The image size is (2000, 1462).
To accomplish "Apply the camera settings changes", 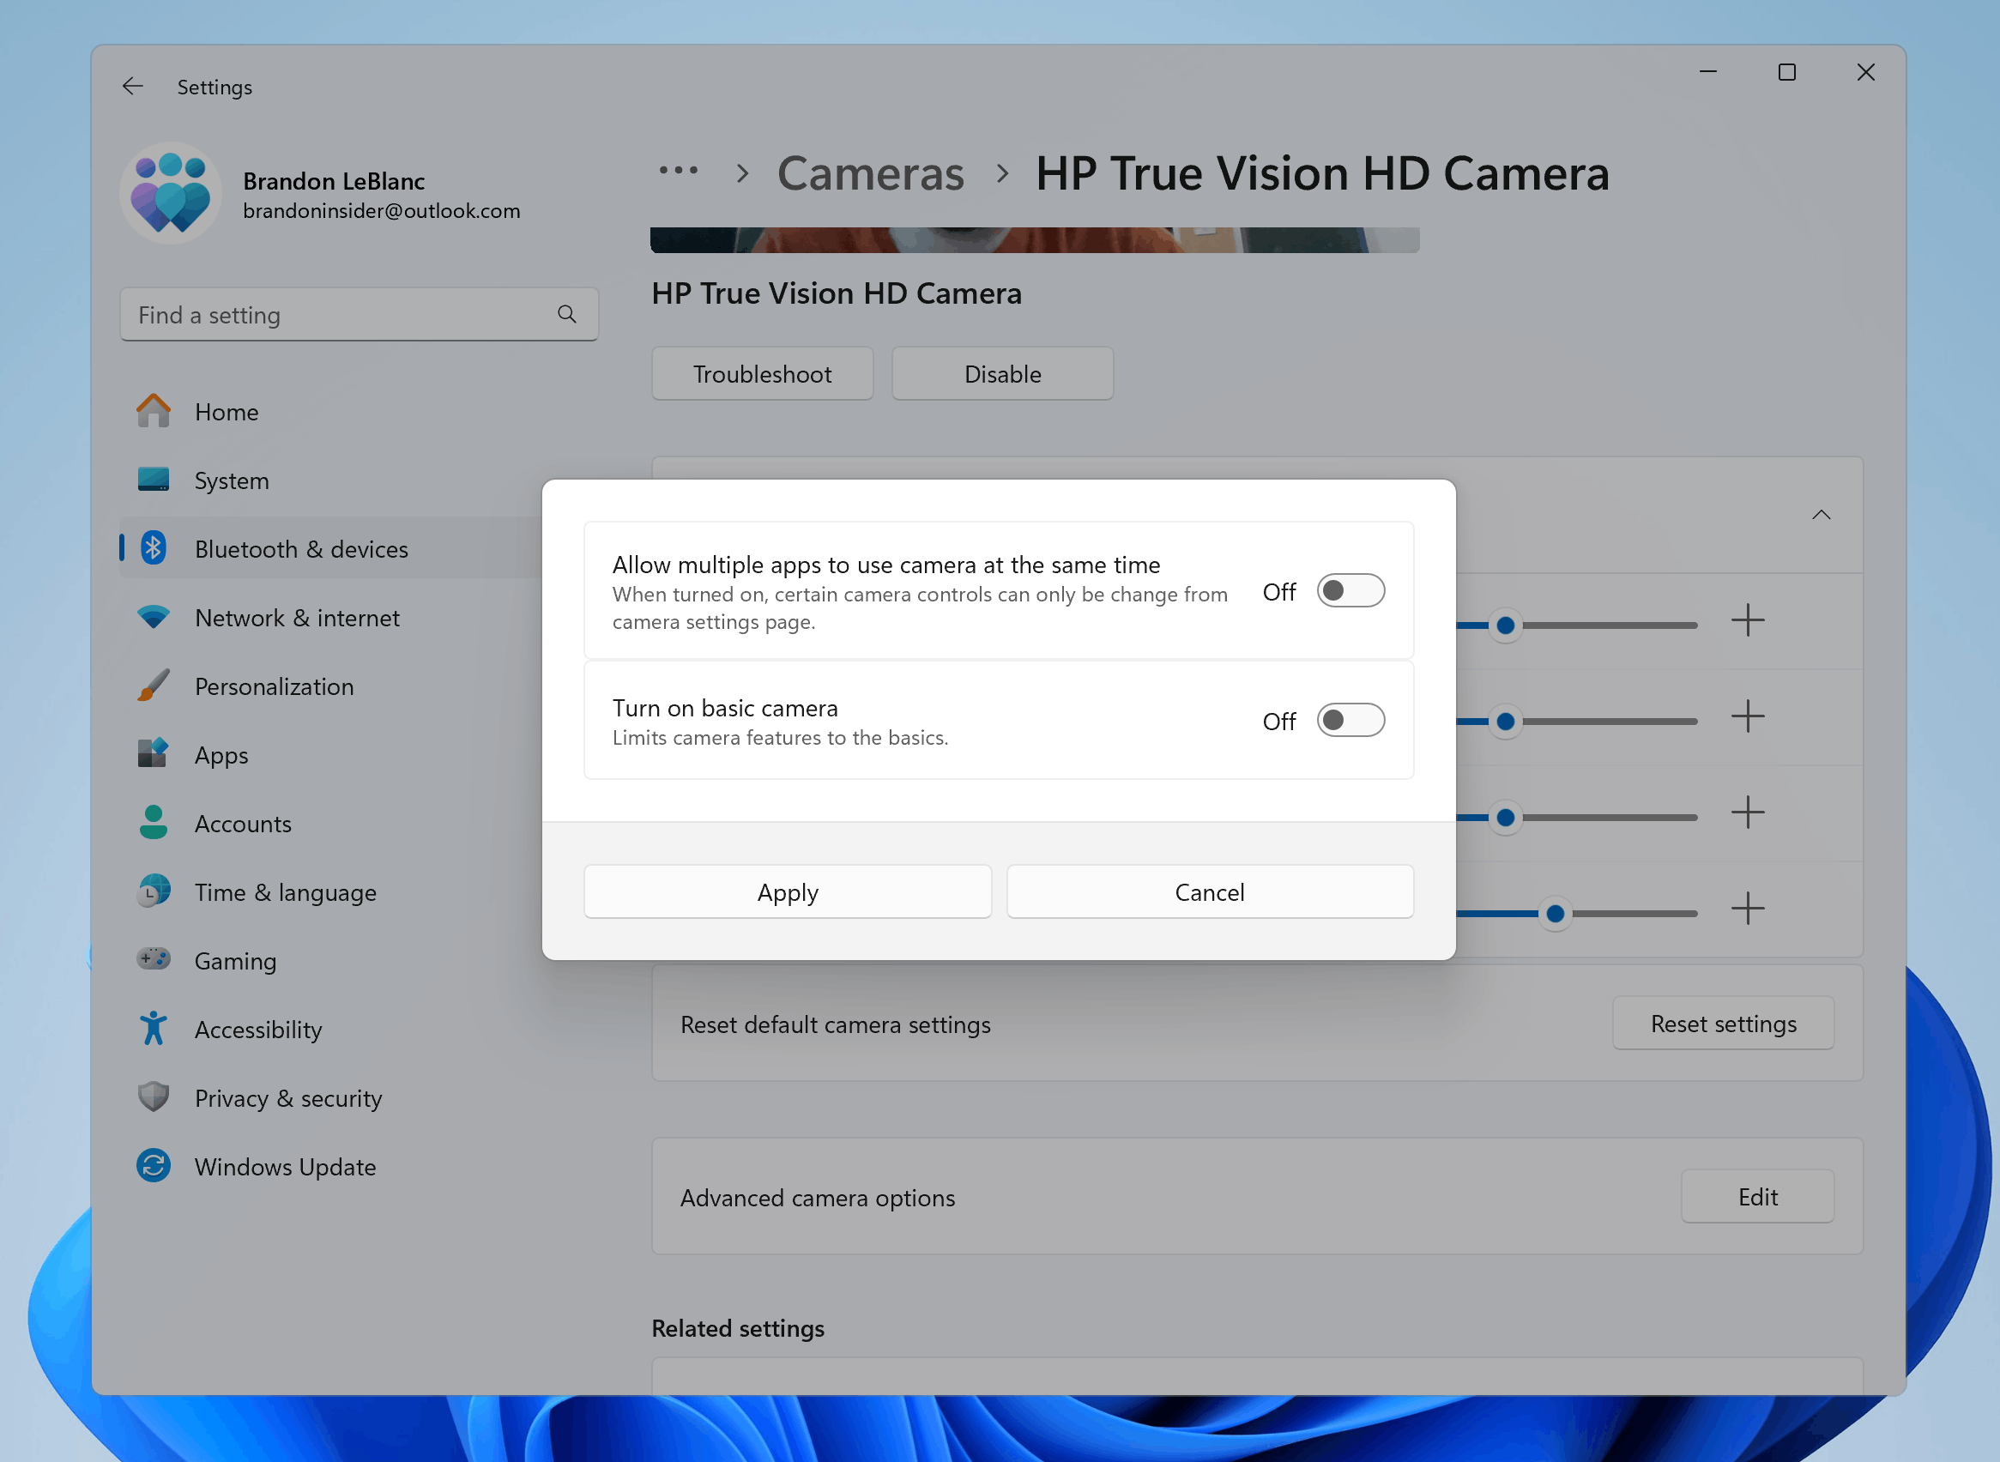I will (x=786, y=892).
